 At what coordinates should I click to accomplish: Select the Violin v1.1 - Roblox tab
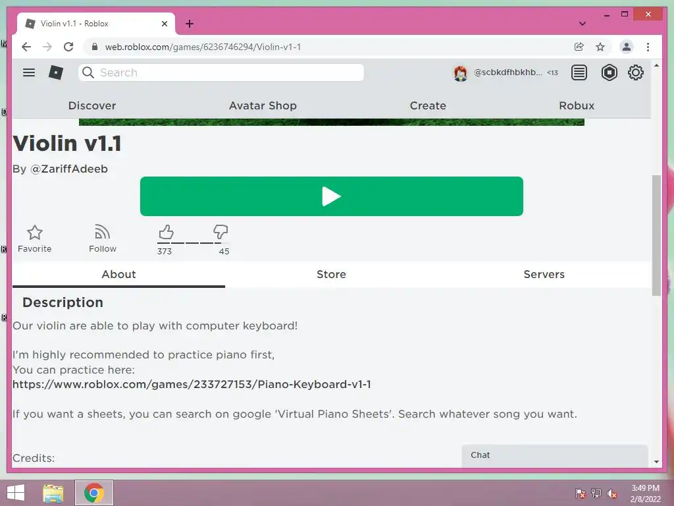coord(96,24)
